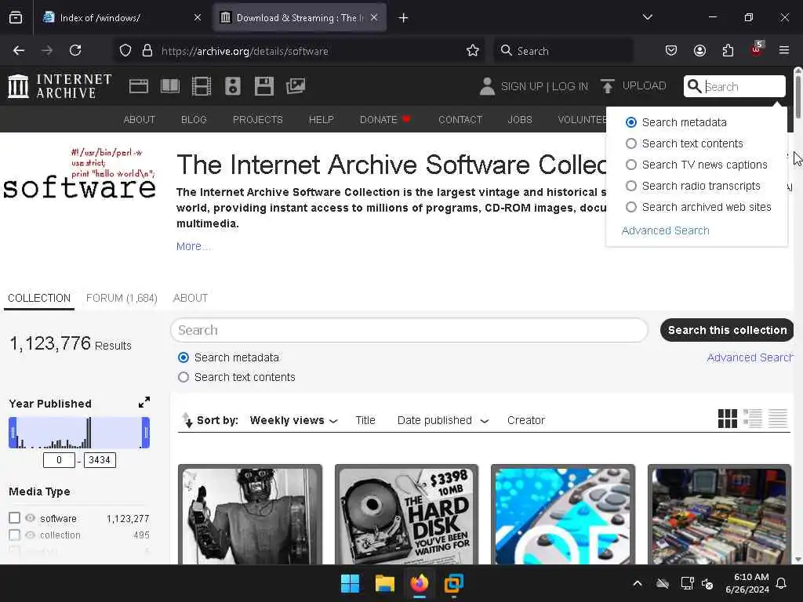Select the COLLECTION tab
803x602 pixels.
pyautogui.click(x=39, y=298)
